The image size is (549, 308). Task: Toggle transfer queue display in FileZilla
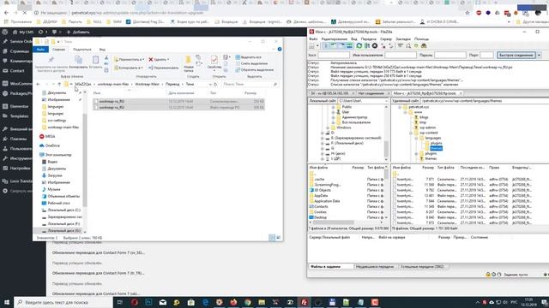pyautogui.click(x=349, y=45)
